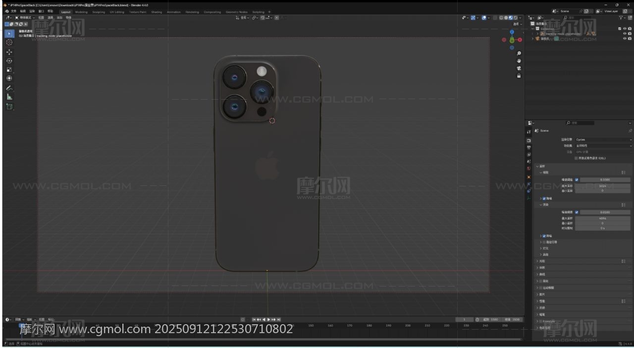This screenshot has height=348, width=634.
Task: Toggle the Open Shading Language (OSL) checkbox
Action: (576, 158)
